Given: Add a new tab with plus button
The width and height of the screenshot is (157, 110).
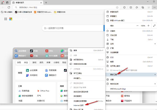Looking at the screenshot, I should tap(46, 3).
